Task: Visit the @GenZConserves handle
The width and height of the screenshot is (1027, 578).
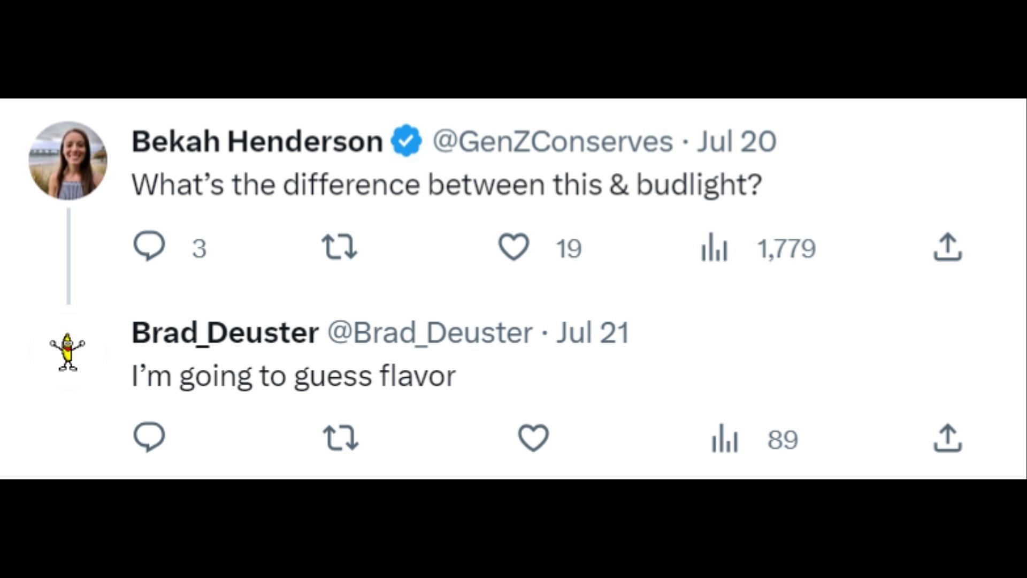Action: coord(553,141)
